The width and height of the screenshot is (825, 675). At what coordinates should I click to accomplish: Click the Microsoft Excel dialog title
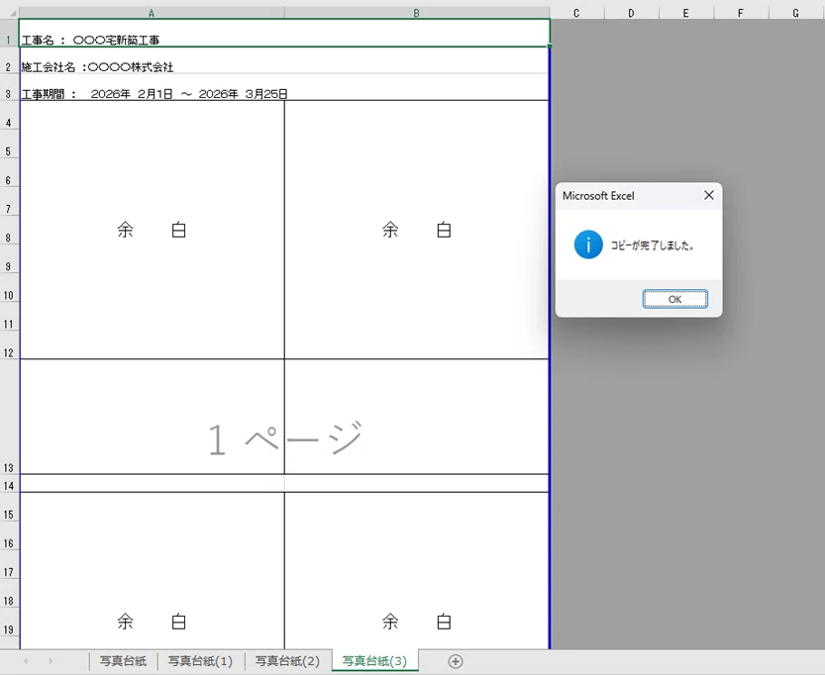(598, 196)
